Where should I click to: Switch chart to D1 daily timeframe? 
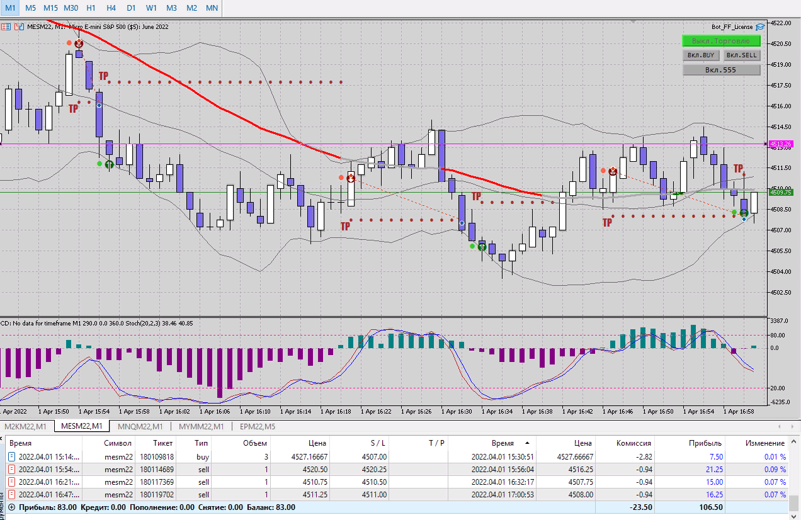[131, 8]
